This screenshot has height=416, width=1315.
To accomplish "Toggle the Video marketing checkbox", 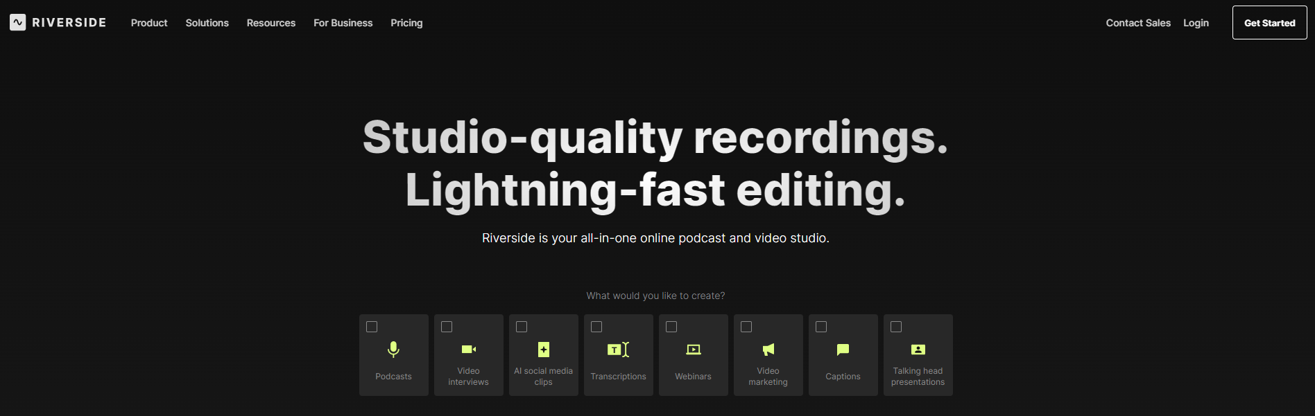I will click(746, 327).
